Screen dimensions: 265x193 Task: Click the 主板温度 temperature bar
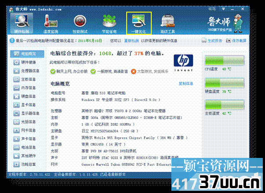225,105
